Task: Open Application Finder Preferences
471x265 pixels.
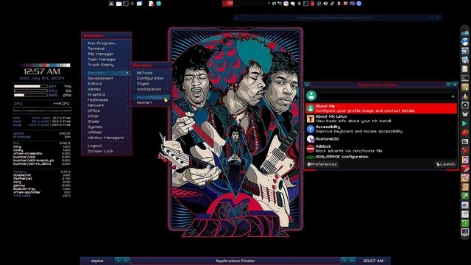Action: click(x=322, y=164)
